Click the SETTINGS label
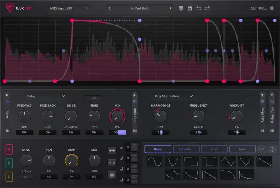 pos(259,8)
